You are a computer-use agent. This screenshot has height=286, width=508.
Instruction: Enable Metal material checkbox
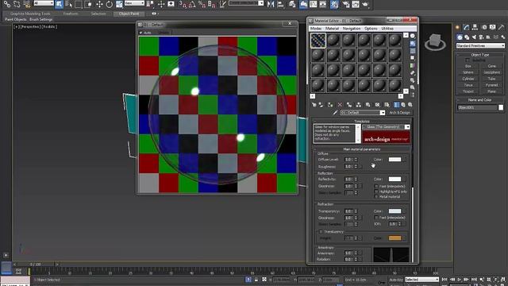[x=376, y=197]
